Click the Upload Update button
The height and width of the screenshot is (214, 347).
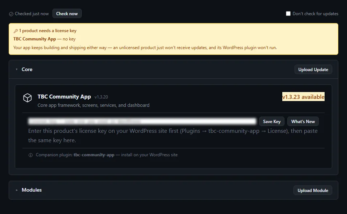313,70
